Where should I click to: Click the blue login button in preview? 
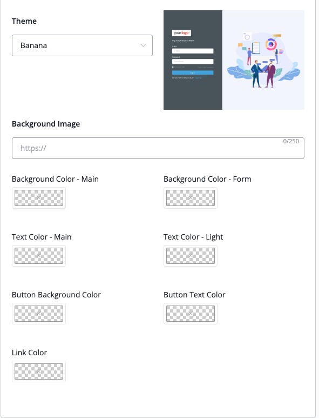(x=193, y=72)
